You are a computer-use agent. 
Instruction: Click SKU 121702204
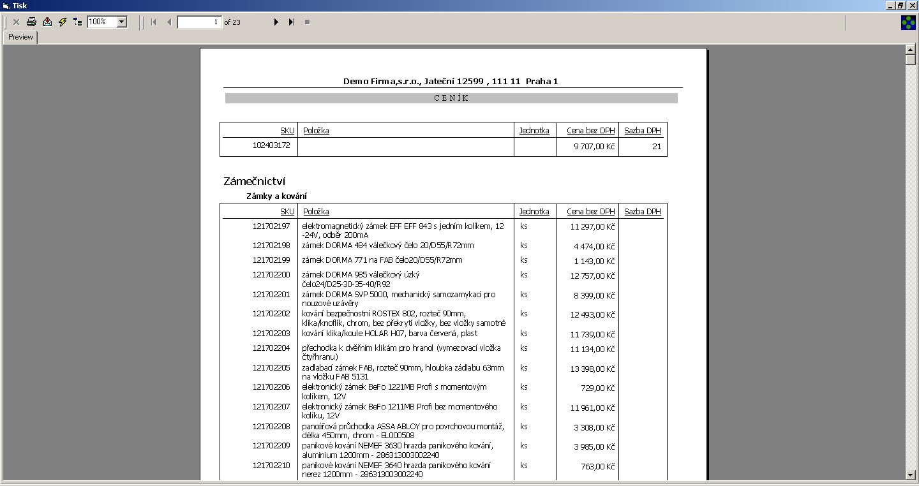click(x=271, y=348)
